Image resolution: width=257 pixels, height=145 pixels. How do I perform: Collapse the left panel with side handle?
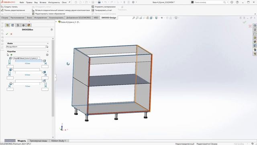(55, 77)
